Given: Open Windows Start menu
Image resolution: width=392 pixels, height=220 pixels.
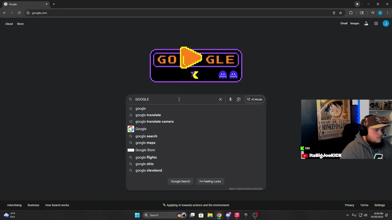Looking at the screenshot, I should coord(137,215).
